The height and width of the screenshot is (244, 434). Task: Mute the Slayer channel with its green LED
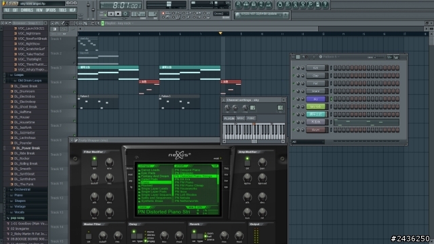pos(294,129)
